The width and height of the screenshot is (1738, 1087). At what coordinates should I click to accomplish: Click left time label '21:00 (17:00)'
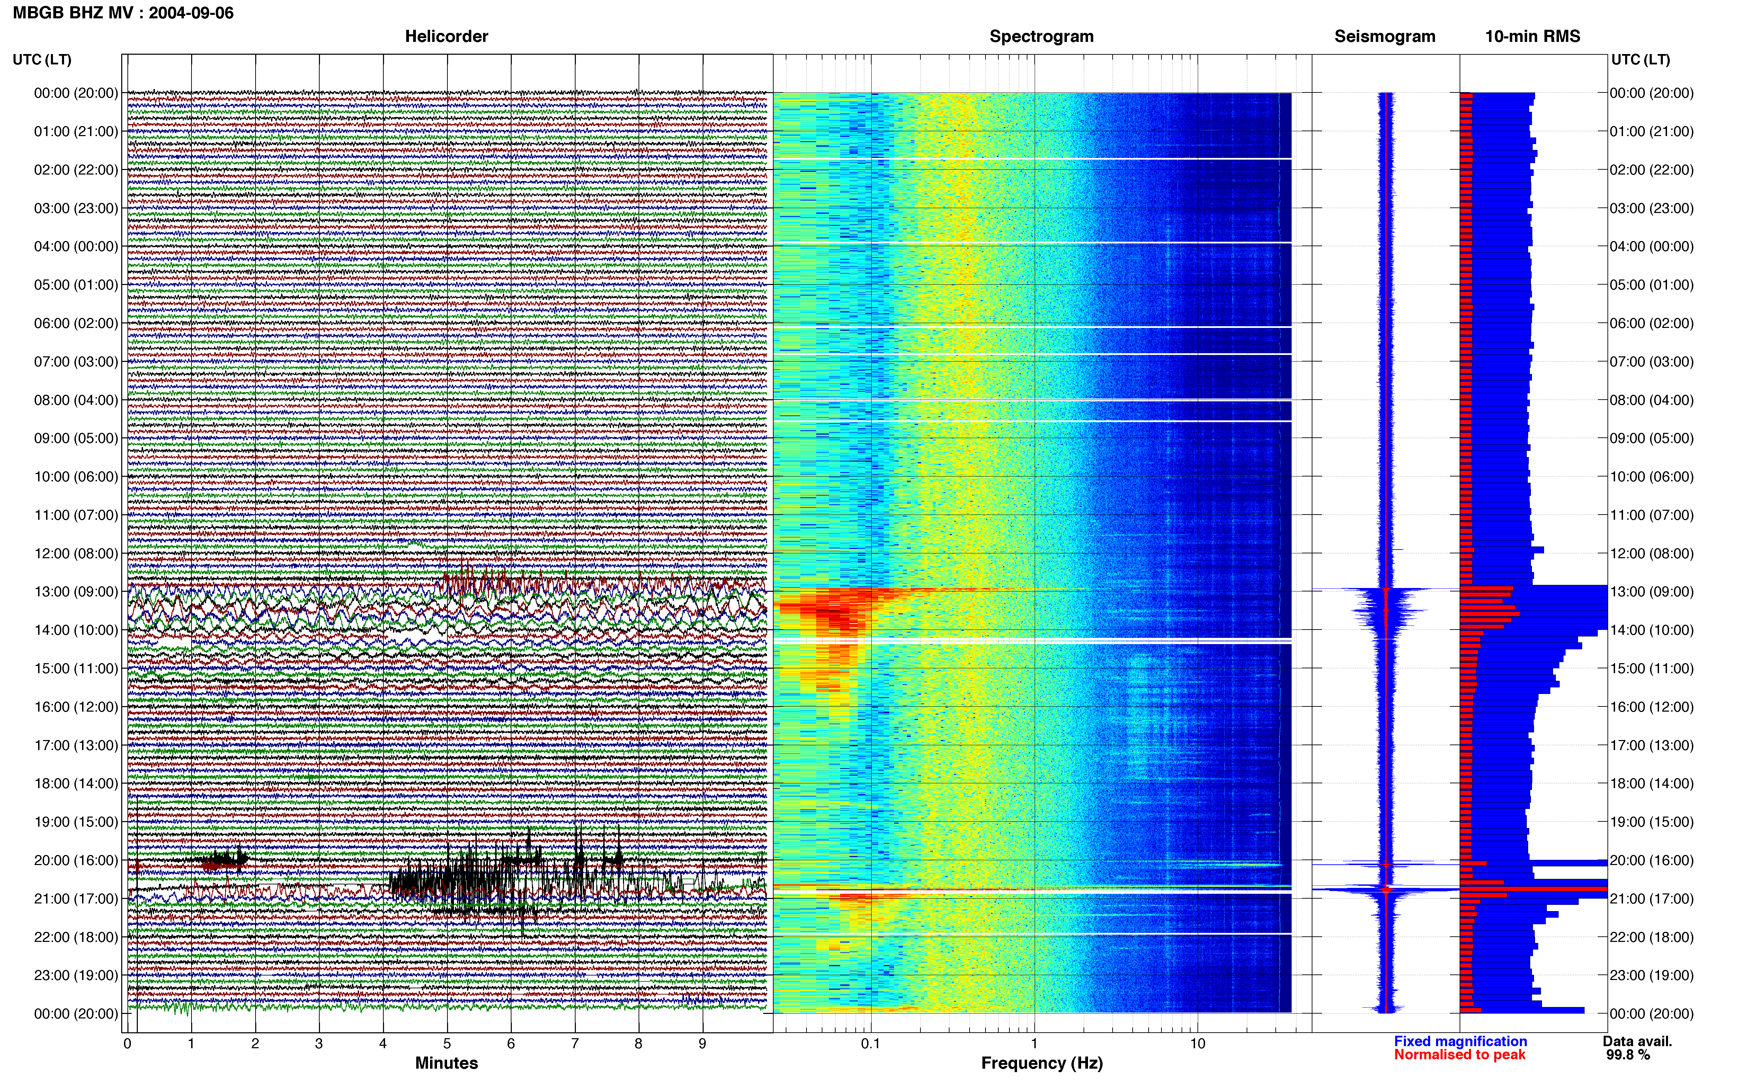coord(76,899)
